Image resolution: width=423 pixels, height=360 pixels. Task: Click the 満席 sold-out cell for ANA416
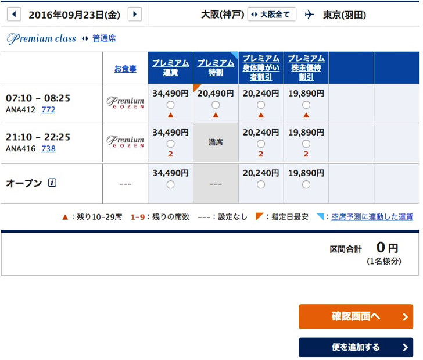coord(216,142)
